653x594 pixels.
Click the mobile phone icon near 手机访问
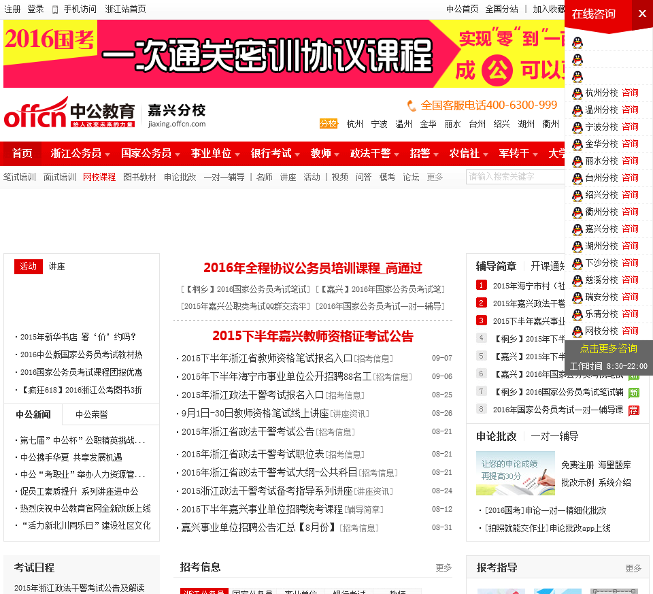(55, 10)
